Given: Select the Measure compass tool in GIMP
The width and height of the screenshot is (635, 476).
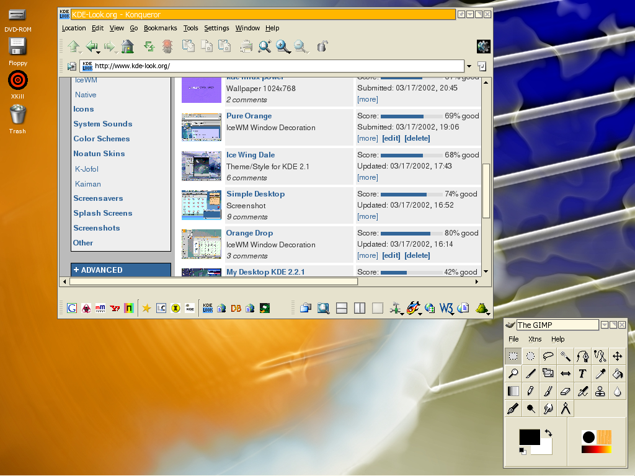Looking at the screenshot, I should [566, 408].
